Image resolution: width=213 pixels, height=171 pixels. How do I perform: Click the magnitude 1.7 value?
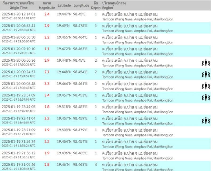[x=47, y=49]
